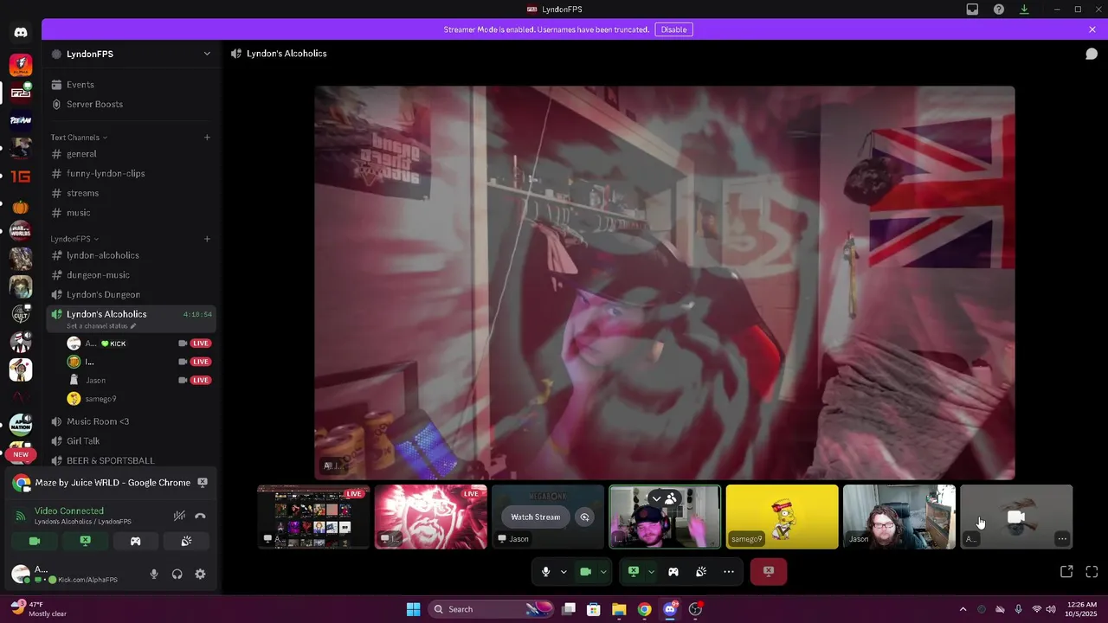Open Discord inbox icon in title bar
The height and width of the screenshot is (623, 1108).
tap(972, 10)
